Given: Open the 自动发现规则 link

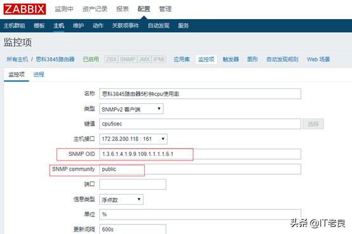Looking at the screenshot, I should [x=282, y=60].
